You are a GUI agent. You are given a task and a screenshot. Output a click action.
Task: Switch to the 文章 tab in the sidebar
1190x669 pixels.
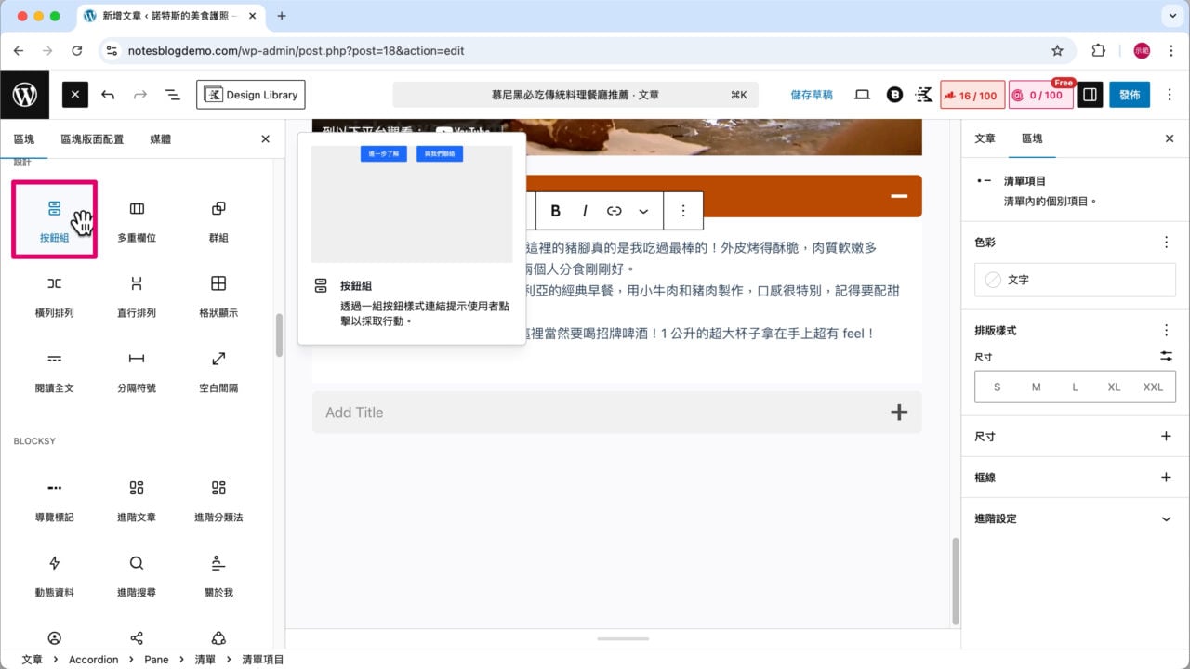click(x=985, y=139)
